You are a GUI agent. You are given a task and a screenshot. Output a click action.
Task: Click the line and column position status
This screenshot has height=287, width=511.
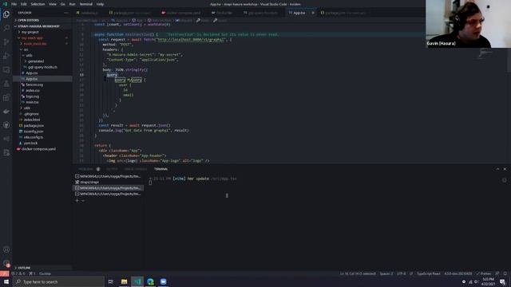358,273
